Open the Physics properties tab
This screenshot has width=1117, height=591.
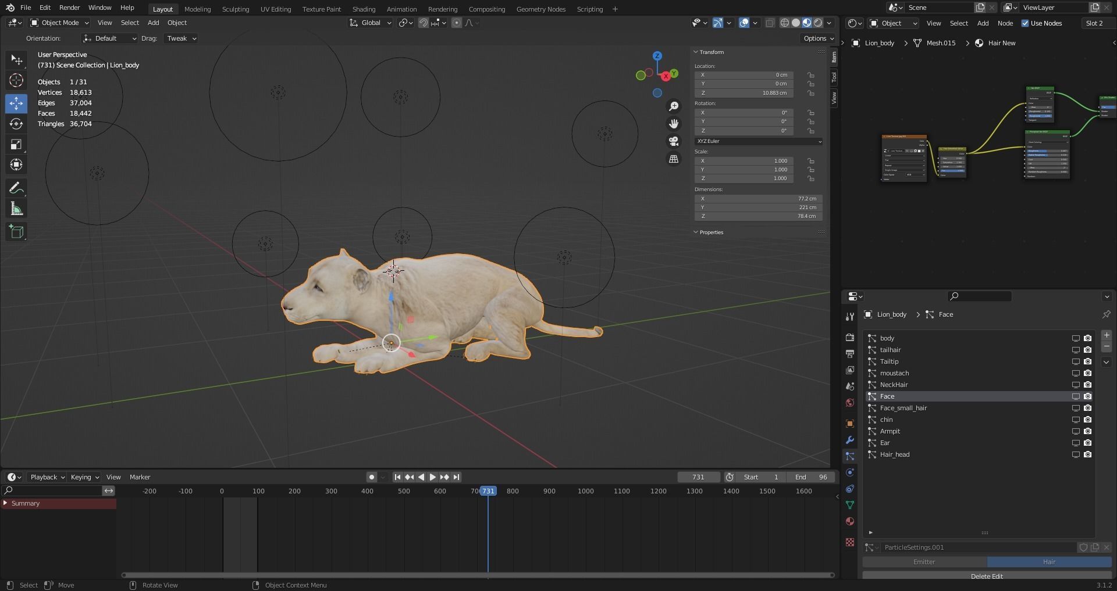coord(850,472)
